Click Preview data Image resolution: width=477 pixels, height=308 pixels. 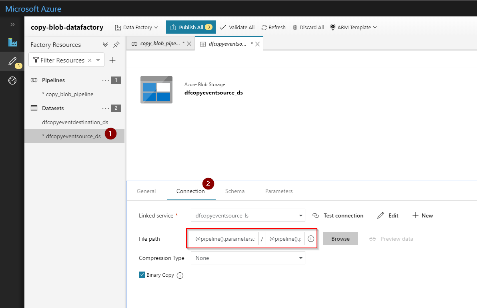391,239
